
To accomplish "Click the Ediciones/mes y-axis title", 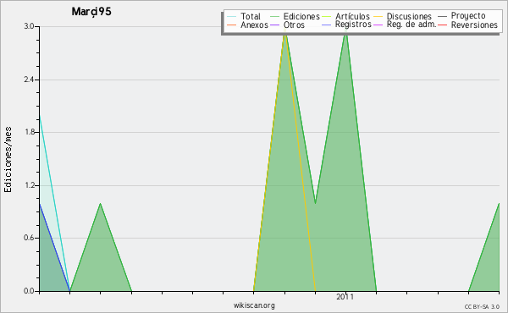I will pos(8,160).
